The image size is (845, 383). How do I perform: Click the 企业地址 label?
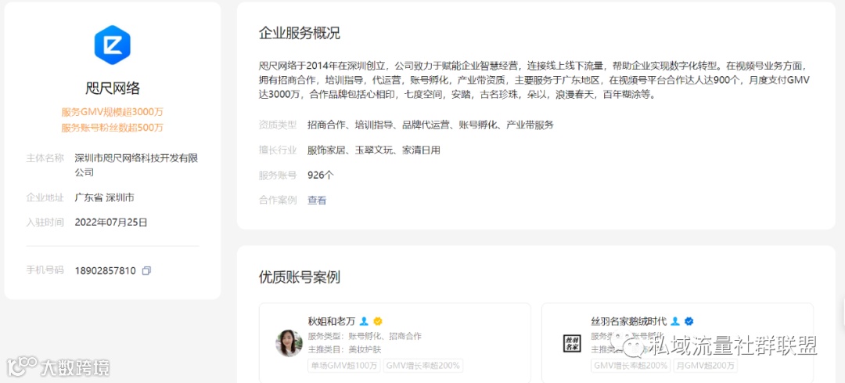tap(45, 198)
